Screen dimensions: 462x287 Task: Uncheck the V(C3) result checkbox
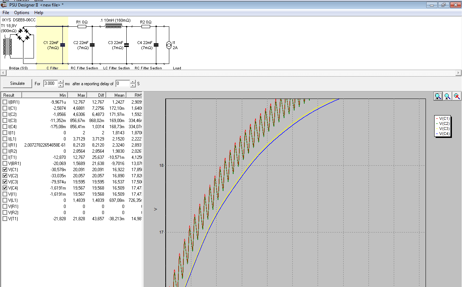(x=5, y=182)
